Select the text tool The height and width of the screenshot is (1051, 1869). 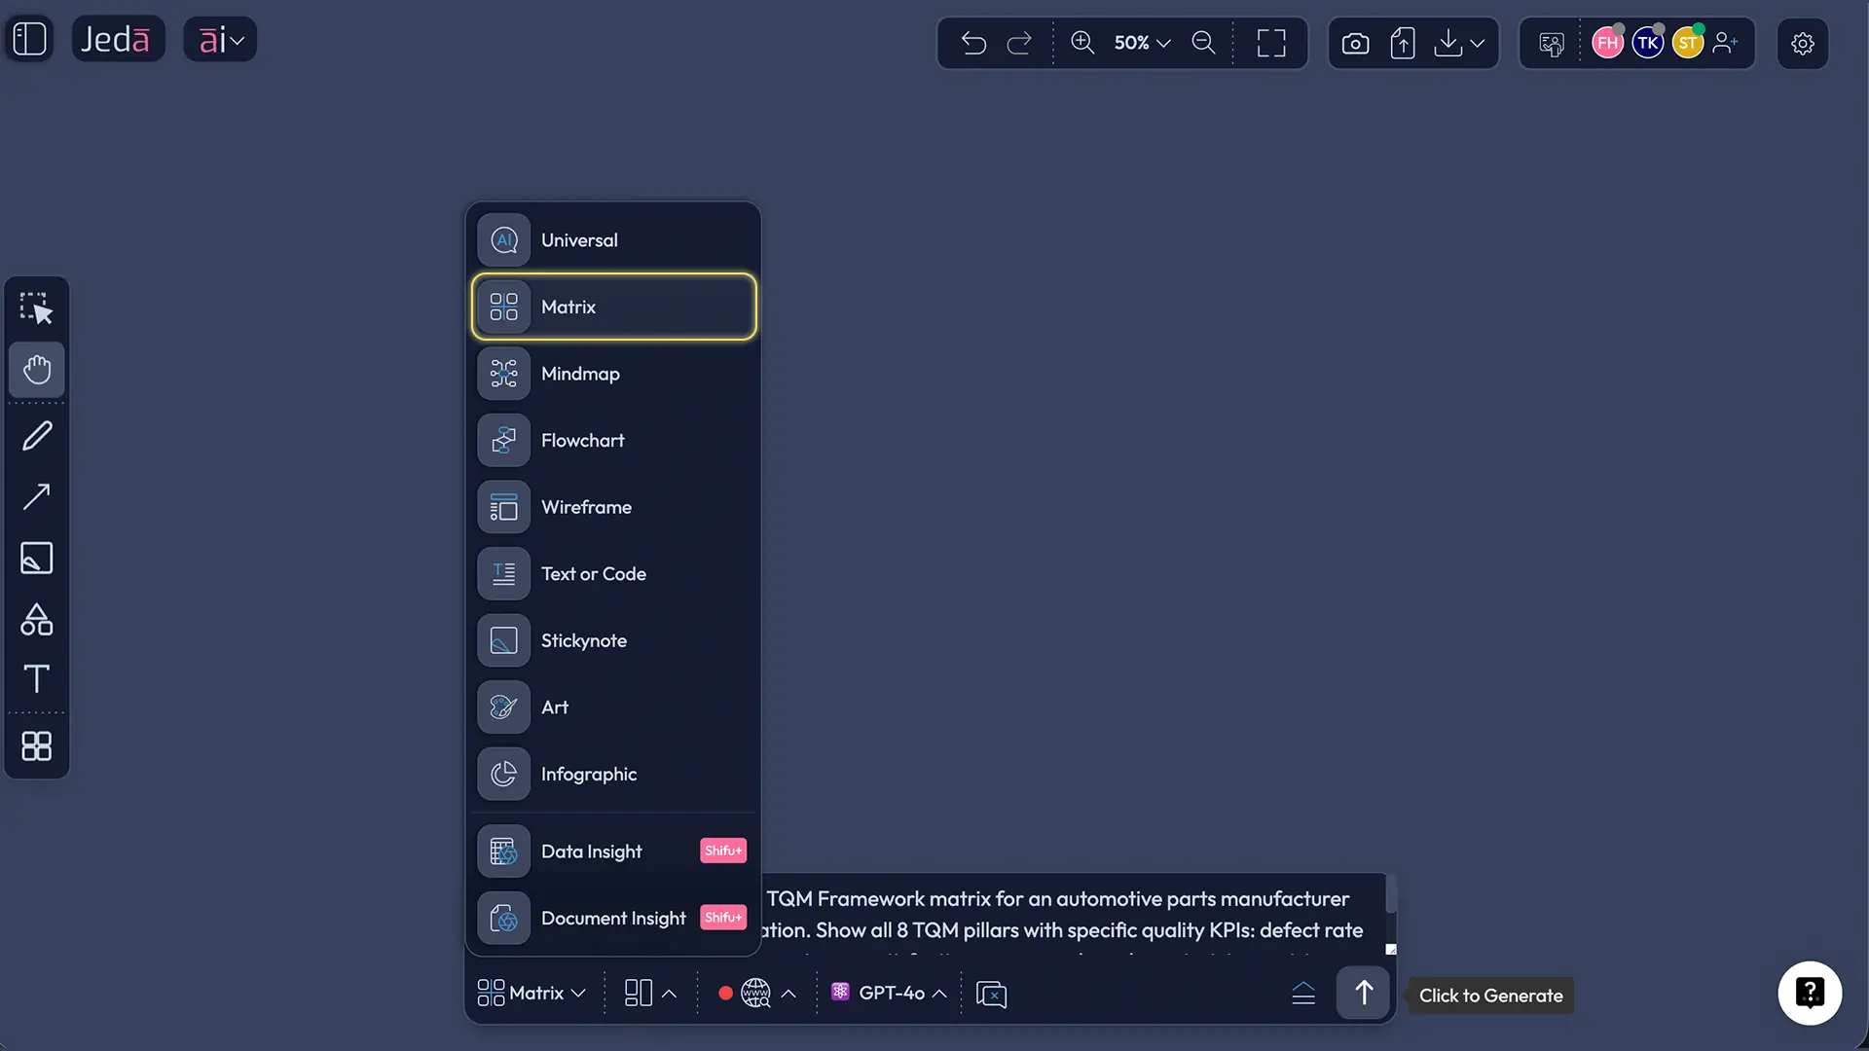pos(37,678)
